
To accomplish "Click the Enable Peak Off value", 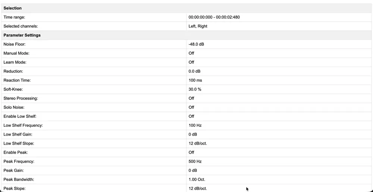I will click(x=191, y=152).
